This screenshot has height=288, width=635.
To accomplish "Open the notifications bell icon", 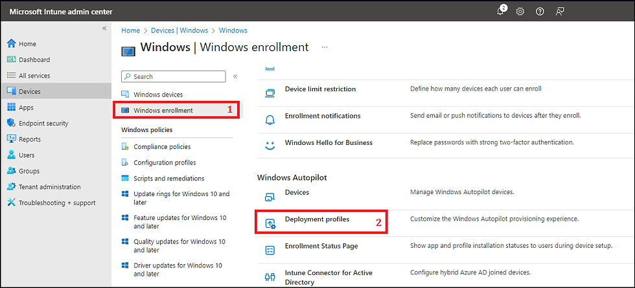I will click(x=502, y=11).
